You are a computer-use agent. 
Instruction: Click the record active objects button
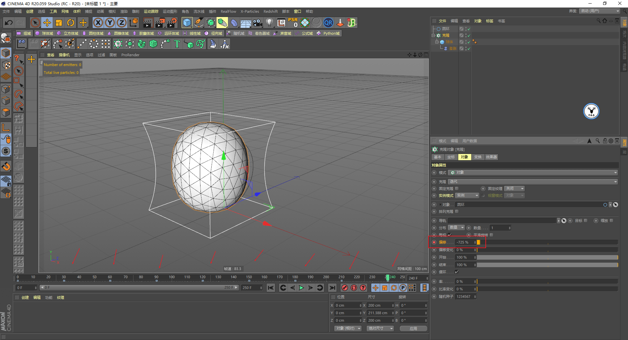(x=344, y=288)
